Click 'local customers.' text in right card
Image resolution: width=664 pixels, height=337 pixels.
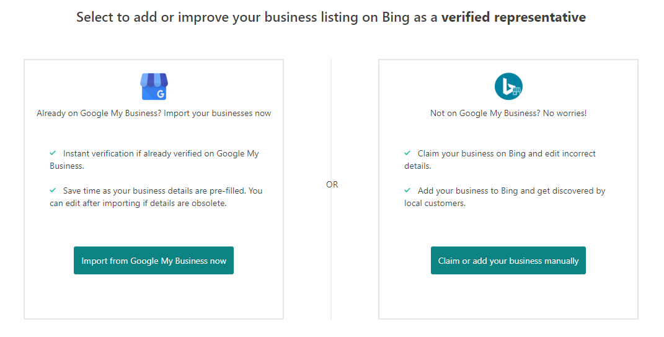(435, 203)
